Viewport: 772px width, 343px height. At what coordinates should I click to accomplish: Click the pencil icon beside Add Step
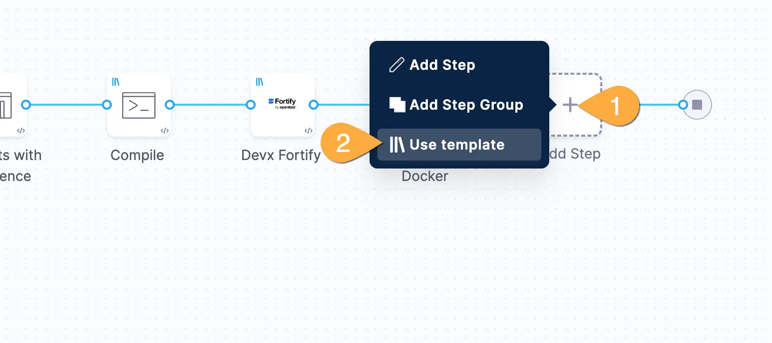pos(396,65)
